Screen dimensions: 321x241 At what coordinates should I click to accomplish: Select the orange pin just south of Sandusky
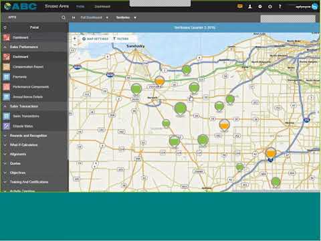[x=160, y=80]
